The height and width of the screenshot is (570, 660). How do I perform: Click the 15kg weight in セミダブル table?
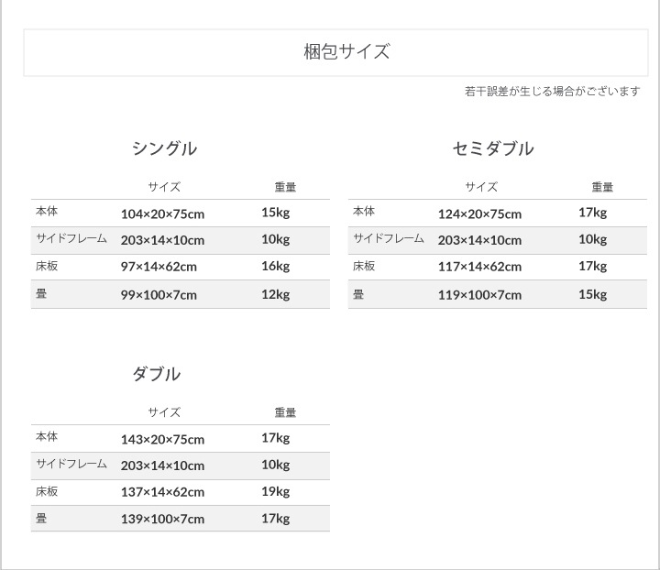592,294
